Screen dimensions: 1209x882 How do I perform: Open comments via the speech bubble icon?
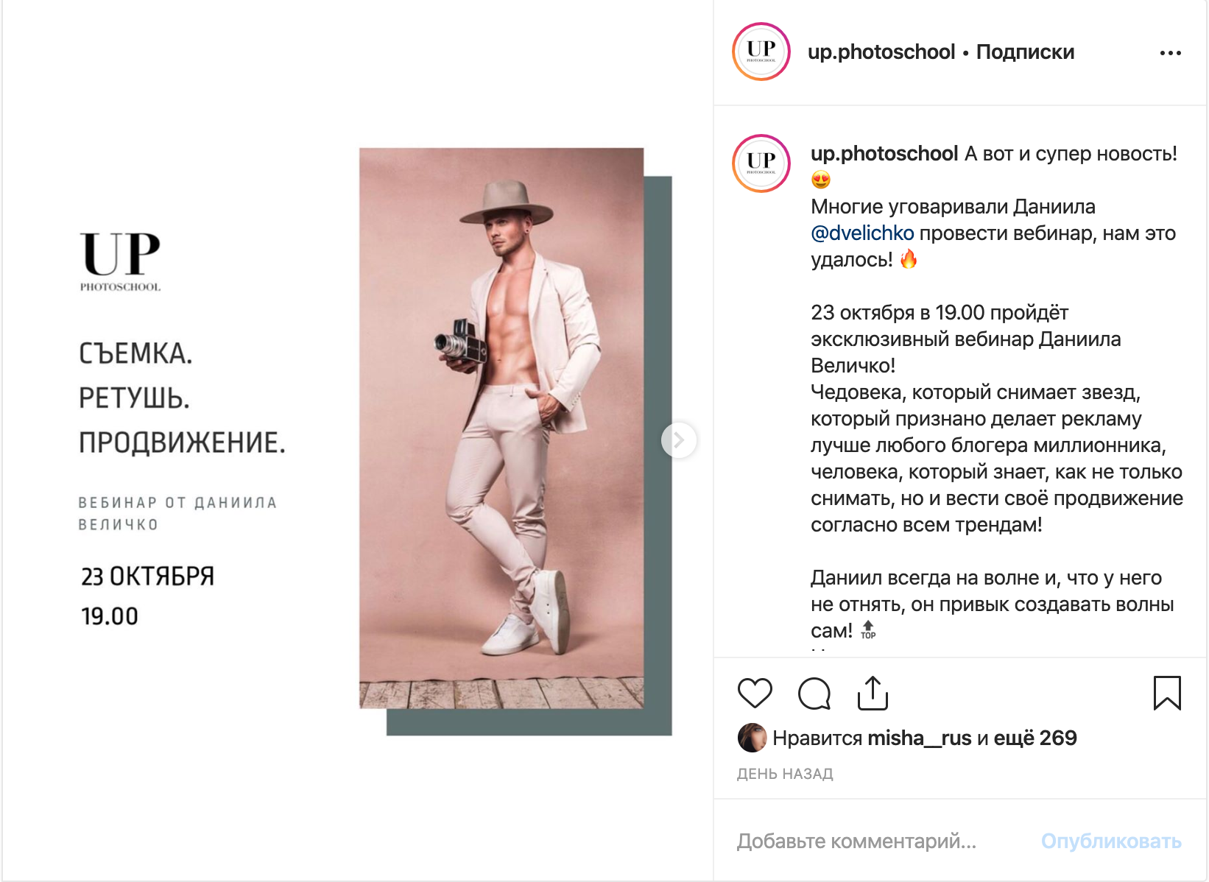pyautogui.click(x=814, y=693)
